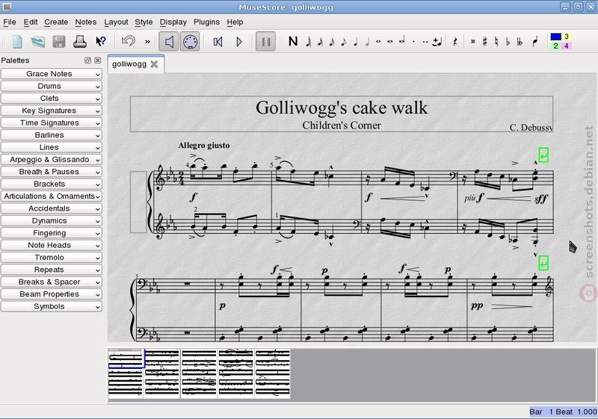
Task: Expand the Time Signatures palette
Action: point(52,122)
